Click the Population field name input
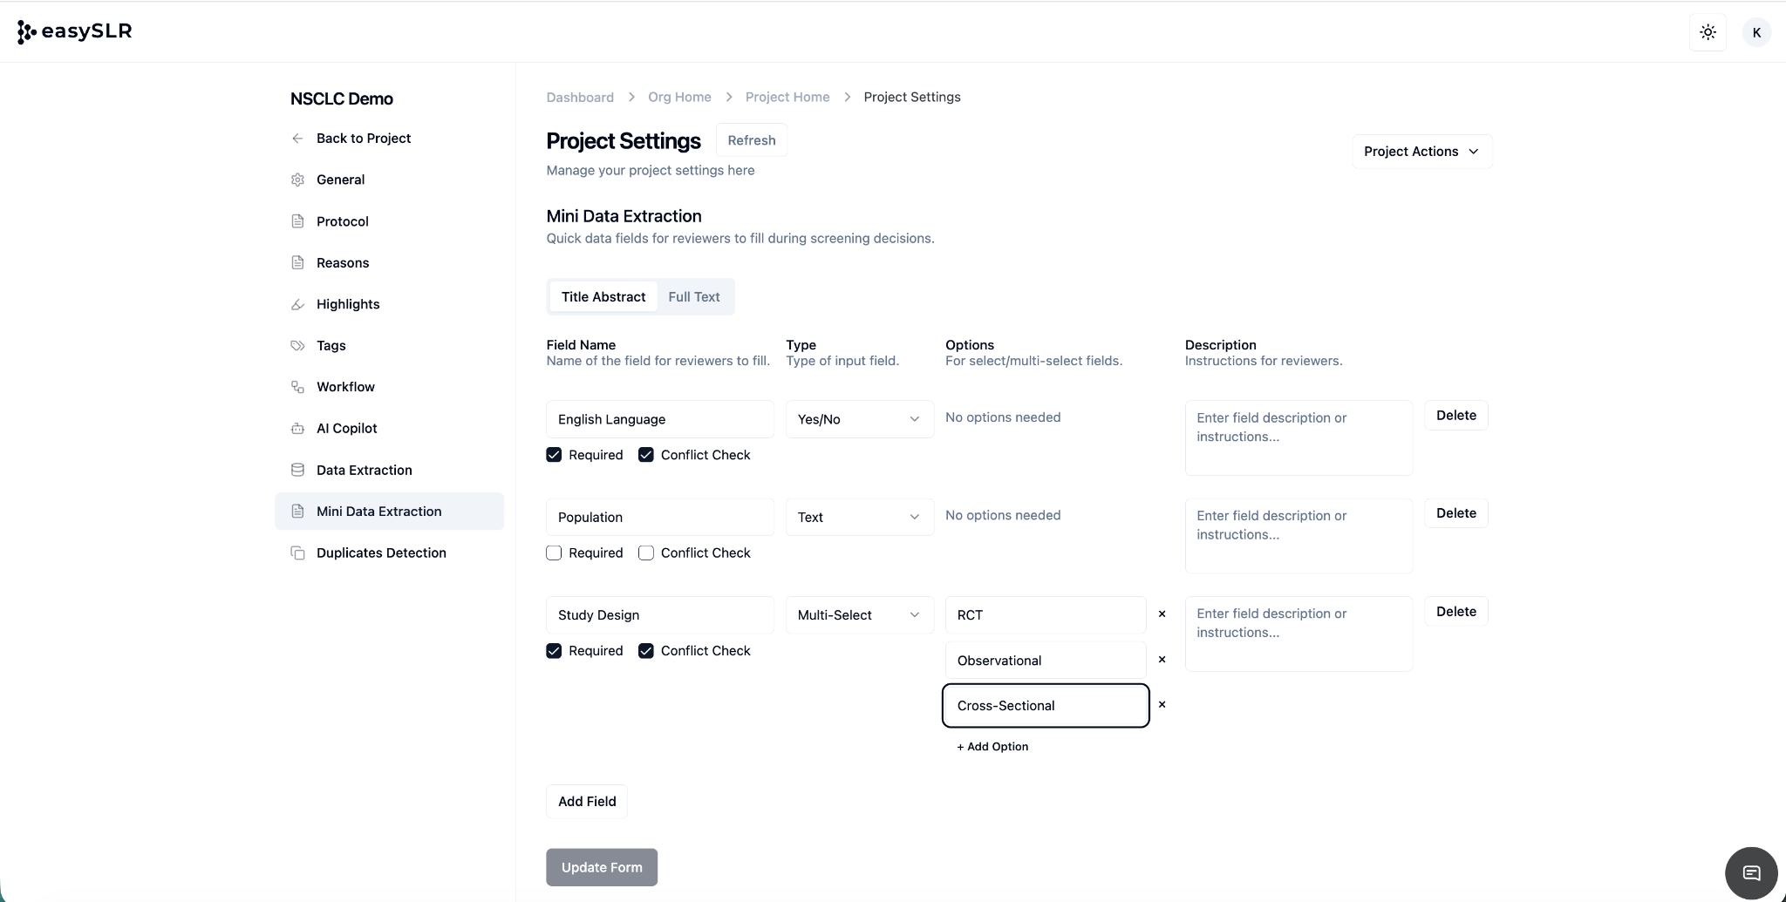Viewport: 1786px width, 902px height. [x=659, y=518]
